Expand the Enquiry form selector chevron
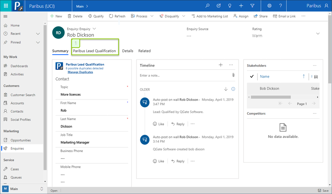 point(94,28)
